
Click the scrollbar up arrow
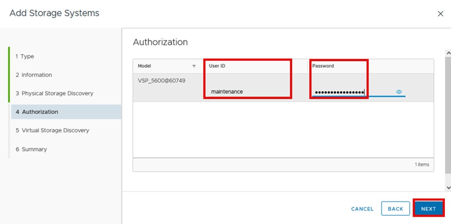pos(448,53)
